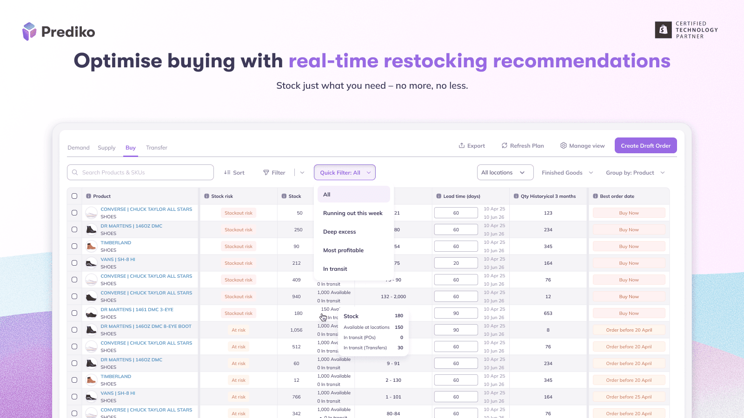Open the Quick Filter: All dropdown
This screenshot has width=744, height=418.
pyautogui.click(x=345, y=172)
